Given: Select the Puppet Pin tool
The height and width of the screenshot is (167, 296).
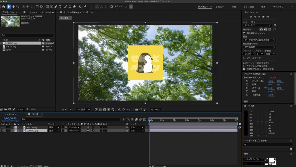Looking at the screenshot, I should [x=85, y=7].
